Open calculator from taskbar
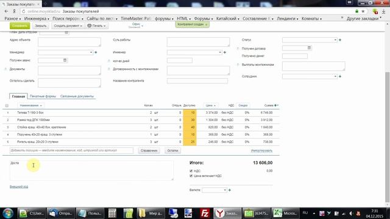Viewport: 390px width, 219px height. [x=112, y=214]
